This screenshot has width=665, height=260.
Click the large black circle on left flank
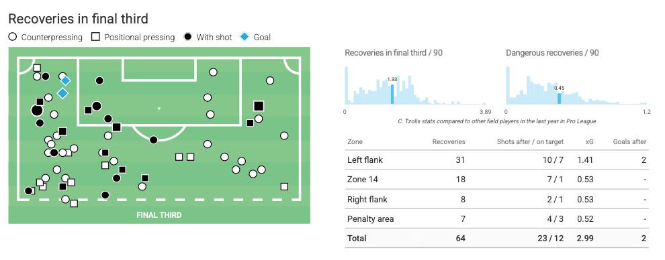[37, 111]
